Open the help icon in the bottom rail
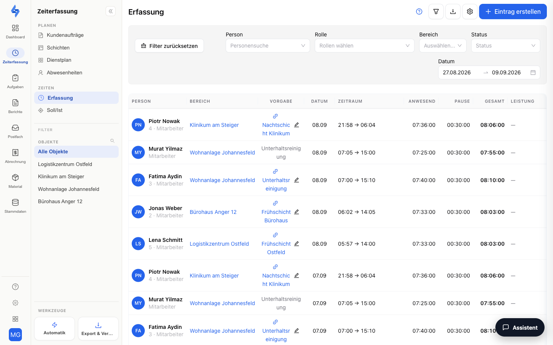The image size is (553, 345). pos(15,287)
